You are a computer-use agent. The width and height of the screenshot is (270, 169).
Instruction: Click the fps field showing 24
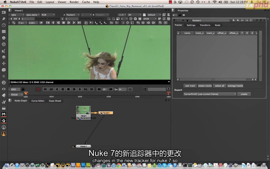(122, 89)
